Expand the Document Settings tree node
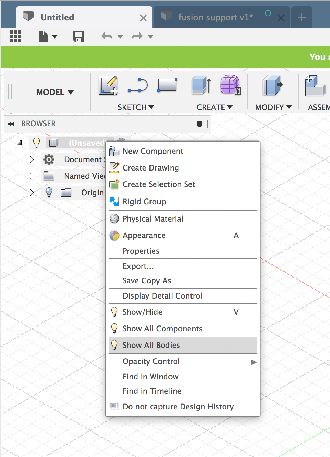Viewport: 330px width, 457px height. 32,159
